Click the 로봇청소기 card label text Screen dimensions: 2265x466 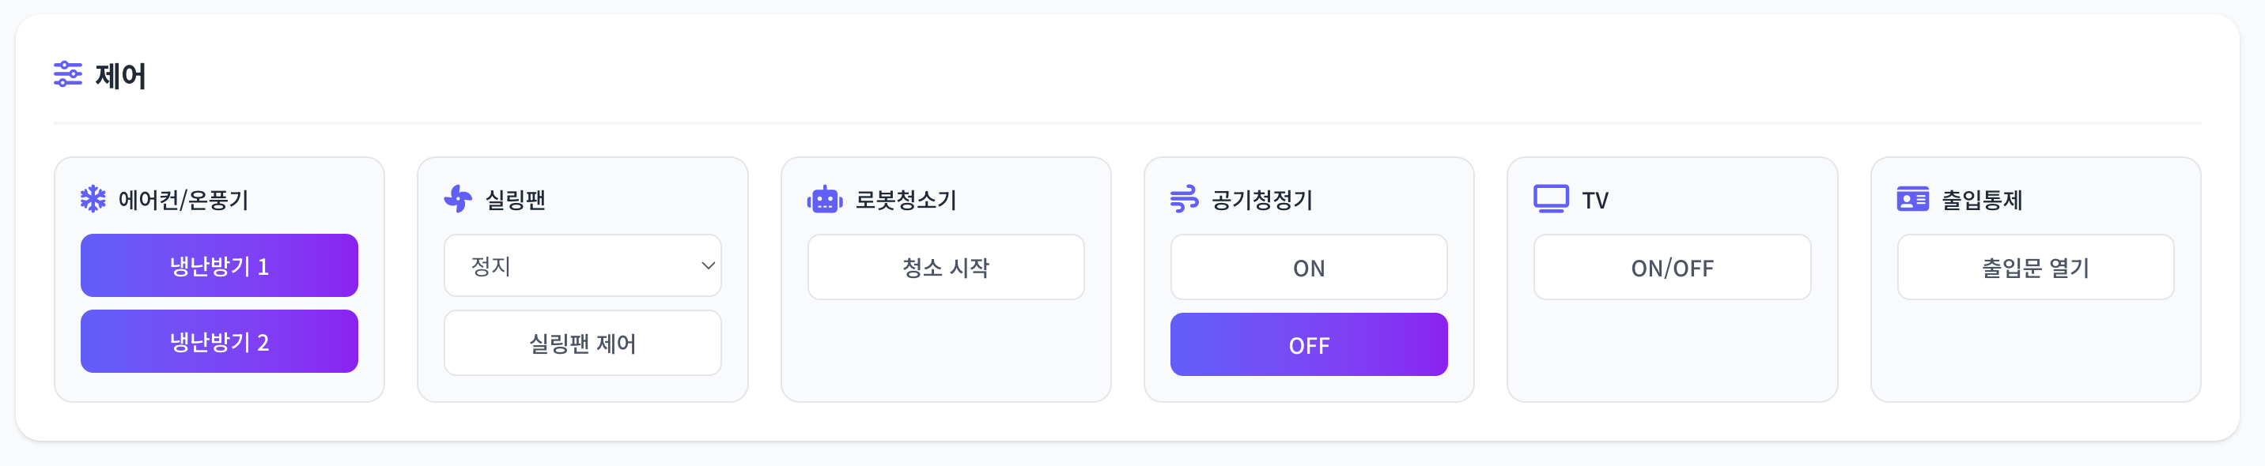pos(907,199)
